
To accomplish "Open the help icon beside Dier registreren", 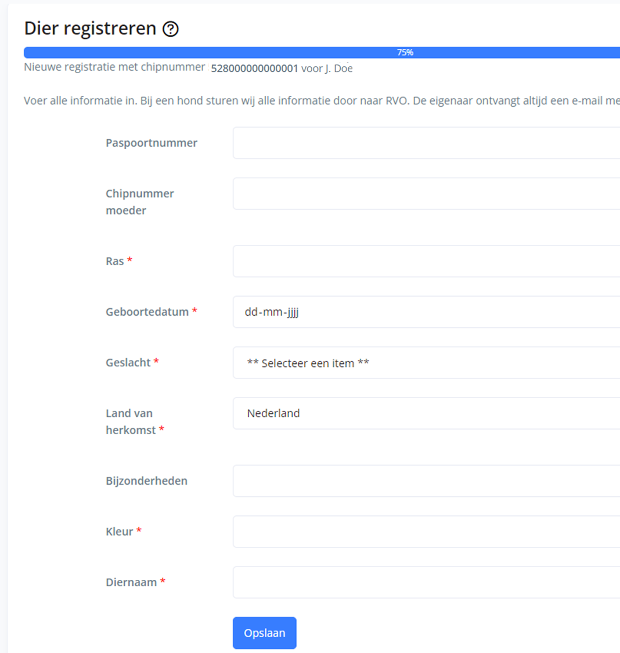I will point(170,29).
